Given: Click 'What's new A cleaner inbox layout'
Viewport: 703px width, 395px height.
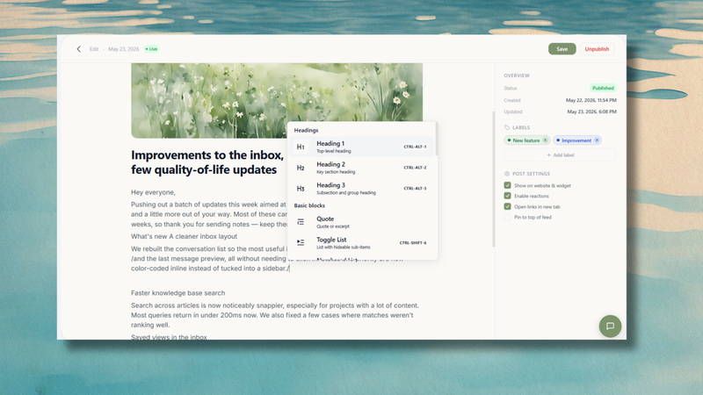Looking at the screenshot, I should (x=184, y=236).
